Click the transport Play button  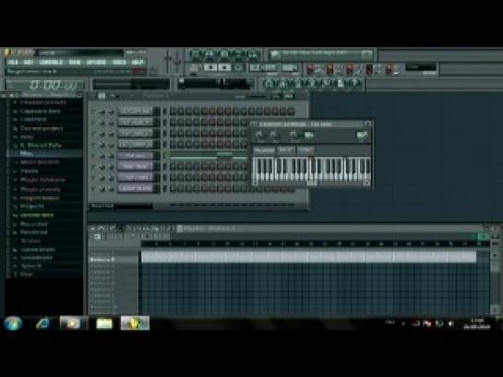click(210, 67)
